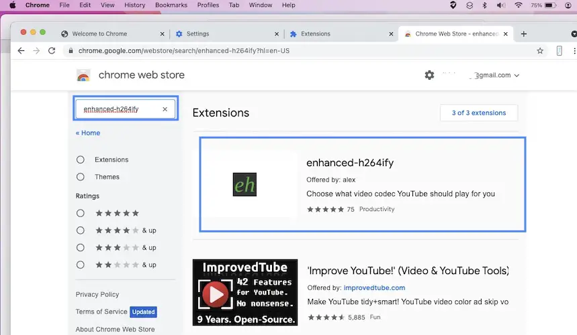
Task: Open the File menu
Action: pyautogui.click(x=64, y=5)
